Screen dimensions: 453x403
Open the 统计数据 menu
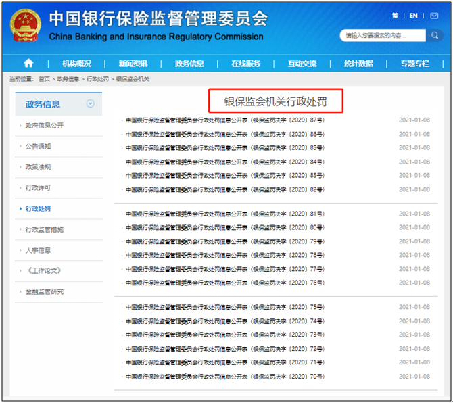358,64
